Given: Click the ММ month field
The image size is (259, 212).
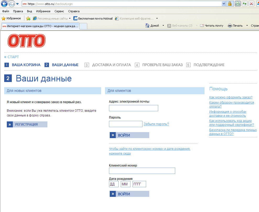Looking at the screenshot, I should [x=125, y=184].
